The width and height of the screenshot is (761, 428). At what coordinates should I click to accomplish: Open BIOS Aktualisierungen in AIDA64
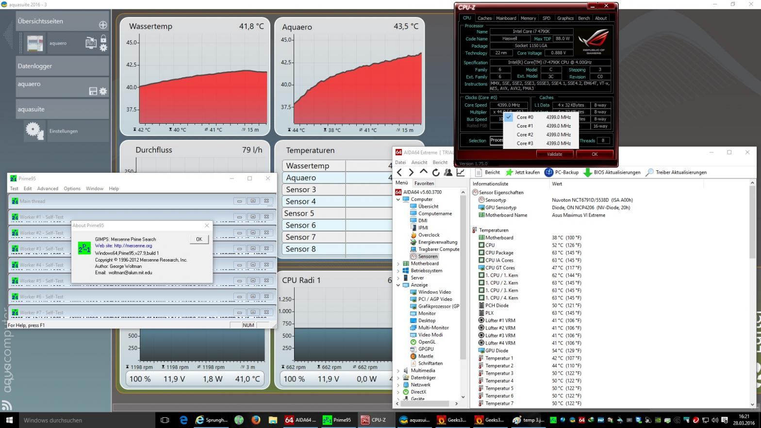click(612, 172)
